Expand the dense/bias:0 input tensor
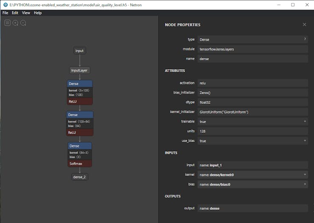Viewport: 314px width, 223px height. click(x=305, y=184)
